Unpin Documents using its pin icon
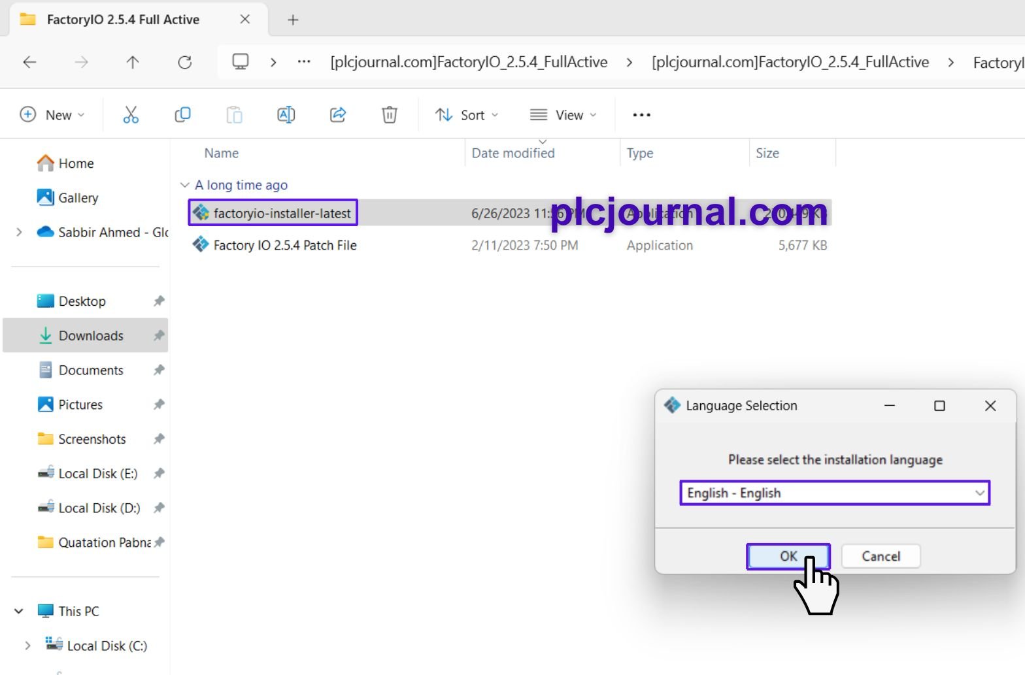 click(159, 370)
